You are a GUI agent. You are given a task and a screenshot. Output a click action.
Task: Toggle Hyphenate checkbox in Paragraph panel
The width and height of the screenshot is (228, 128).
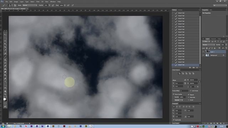point(173,120)
